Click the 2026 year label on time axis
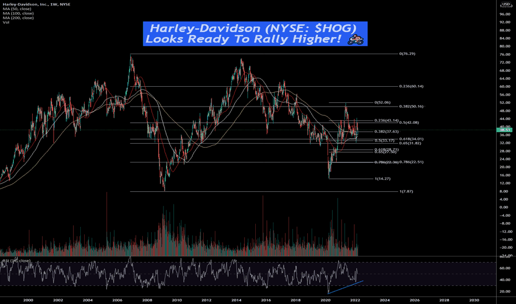The image size is (516, 304). click(414, 300)
